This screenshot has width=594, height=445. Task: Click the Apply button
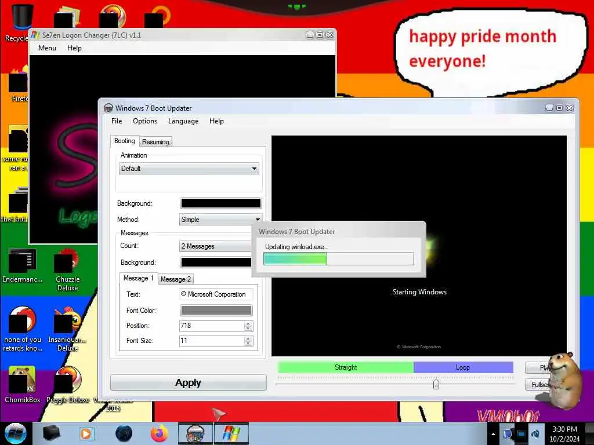(x=189, y=382)
